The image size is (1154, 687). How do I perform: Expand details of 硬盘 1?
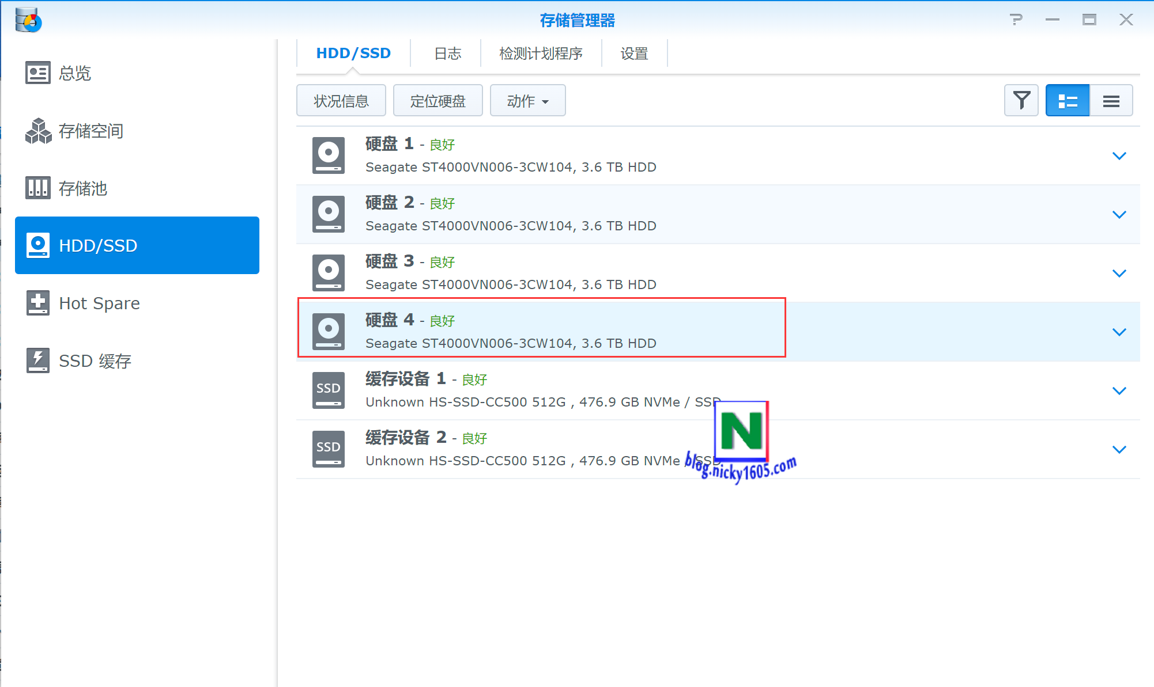[x=1119, y=156]
